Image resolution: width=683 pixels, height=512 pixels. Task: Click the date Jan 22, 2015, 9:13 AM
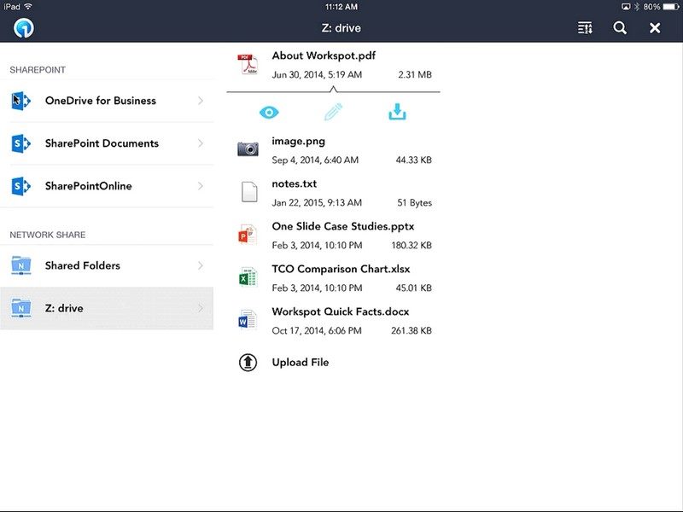pos(317,203)
